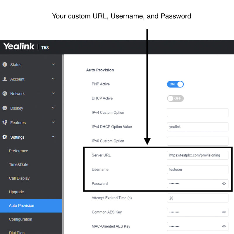Show the Common AES Key value
Image resolution: width=234 pixels, height=234 pixels.
224,212
